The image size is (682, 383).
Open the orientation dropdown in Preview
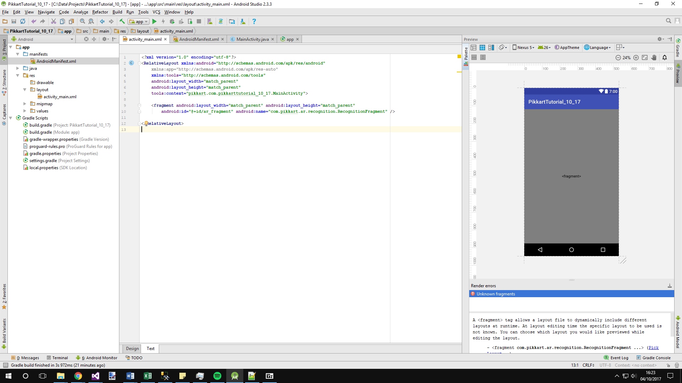click(503, 48)
